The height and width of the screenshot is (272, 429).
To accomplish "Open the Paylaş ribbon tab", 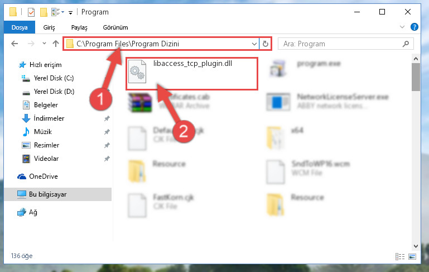I will (x=79, y=27).
